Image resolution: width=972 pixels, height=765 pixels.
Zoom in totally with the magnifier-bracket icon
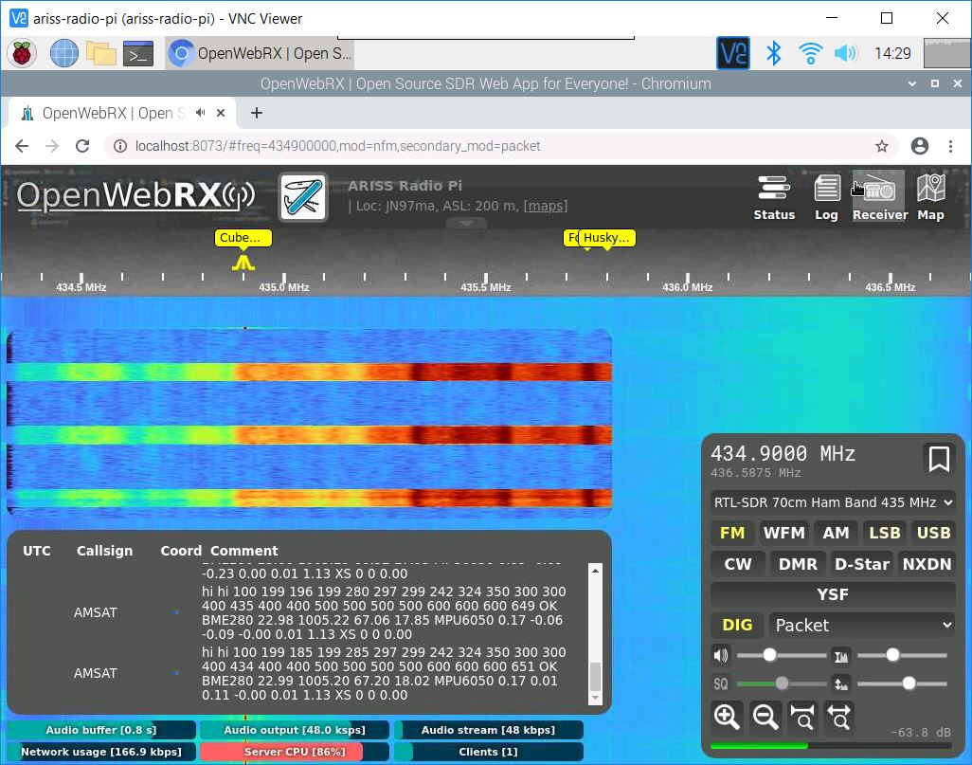coord(802,717)
